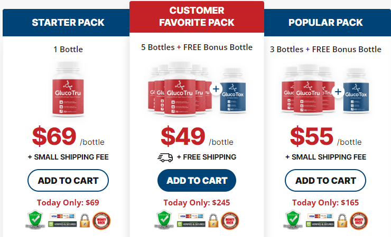Viewport: 391px width, 237px height.
Task: Select the Customer Favorite Pack header
Action: click(197, 16)
